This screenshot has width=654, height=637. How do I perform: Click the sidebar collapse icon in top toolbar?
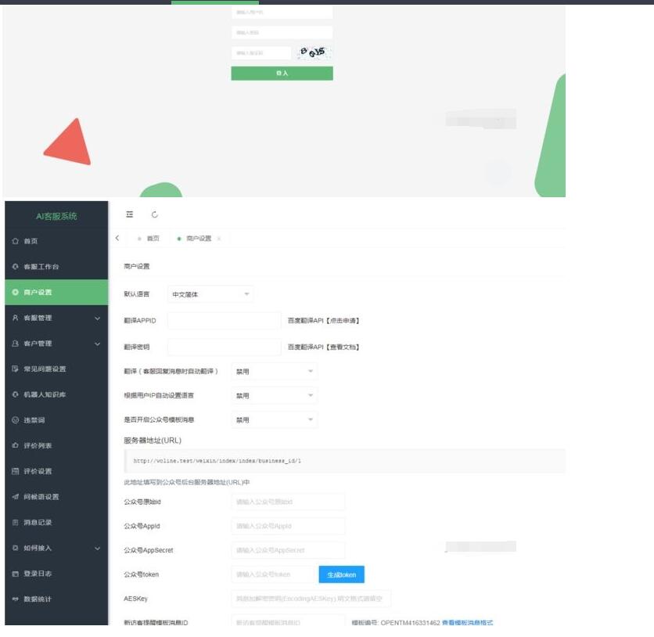(x=130, y=214)
